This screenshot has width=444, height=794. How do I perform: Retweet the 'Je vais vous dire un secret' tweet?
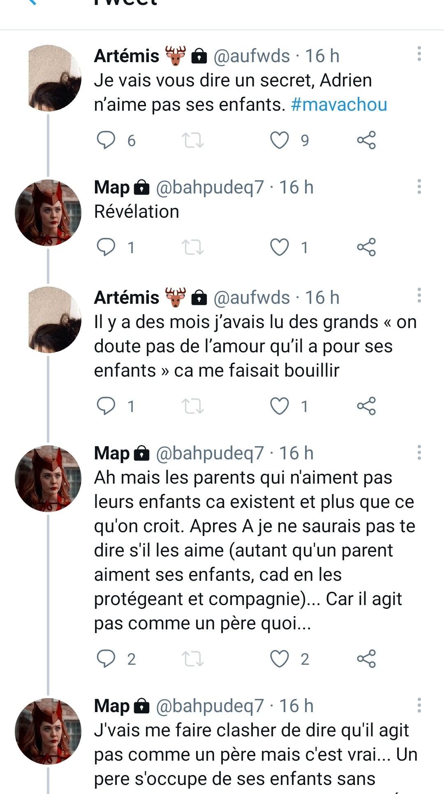click(193, 140)
